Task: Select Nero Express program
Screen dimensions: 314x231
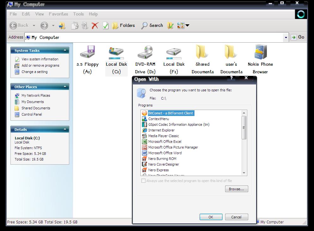Action: coord(158,170)
